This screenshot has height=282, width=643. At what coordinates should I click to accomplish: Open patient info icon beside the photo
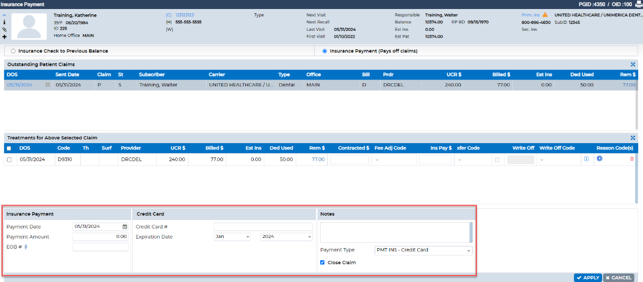click(x=4, y=23)
